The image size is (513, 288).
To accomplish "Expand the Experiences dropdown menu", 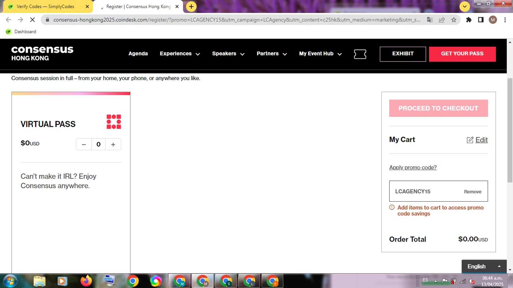I will pos(180,54).
